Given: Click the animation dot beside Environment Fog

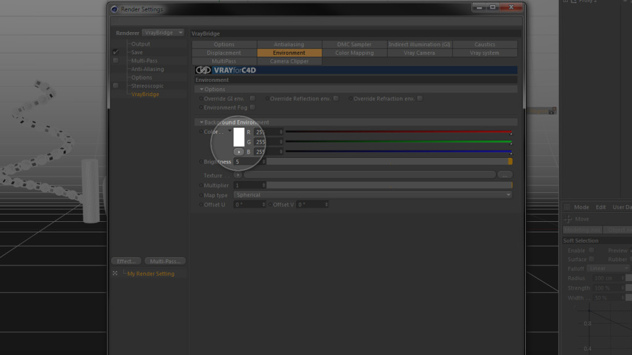Looking at the screenshot, I should click(201, 107).
